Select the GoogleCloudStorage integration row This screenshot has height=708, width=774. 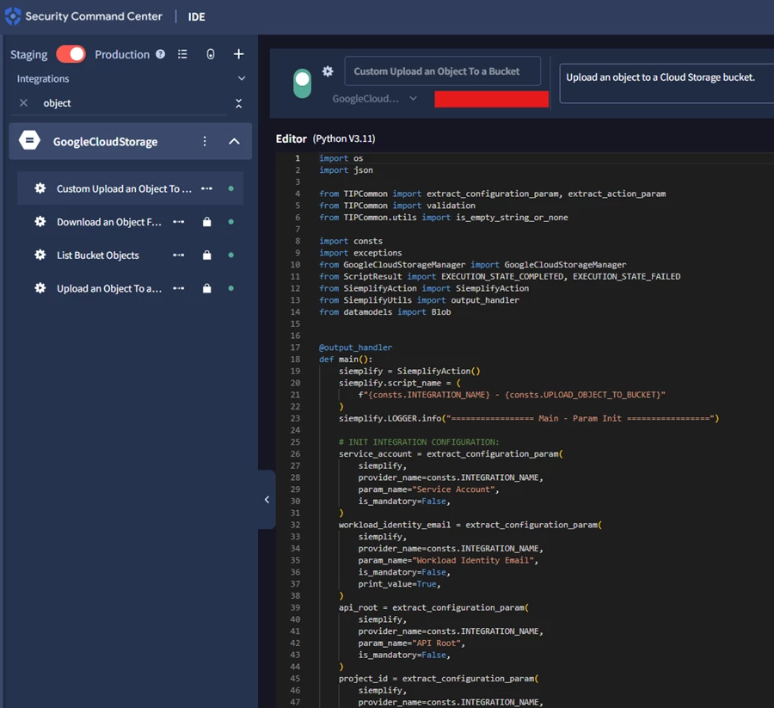pyautogui.click(x=131, y=141)
